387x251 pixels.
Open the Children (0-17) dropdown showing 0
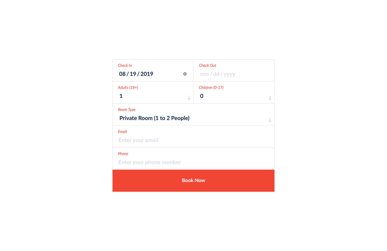pyautogui.click(x=234, y=93)
